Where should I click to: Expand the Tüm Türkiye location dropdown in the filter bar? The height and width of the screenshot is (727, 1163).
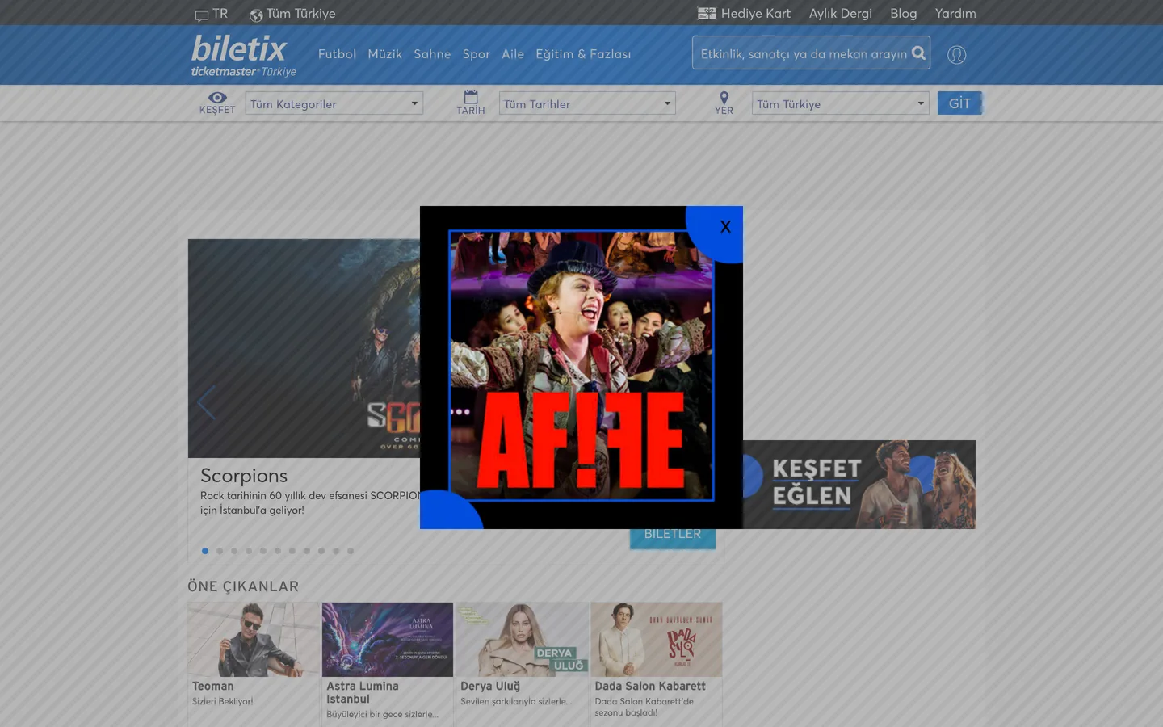tap(841, 103)
